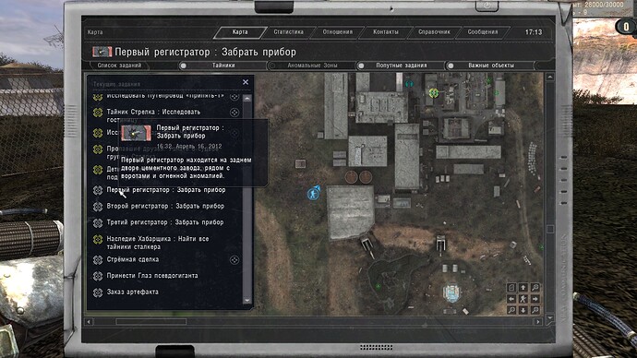Open the Список заданий button
This screenshot has width=637, height=358.
[119, 66]
